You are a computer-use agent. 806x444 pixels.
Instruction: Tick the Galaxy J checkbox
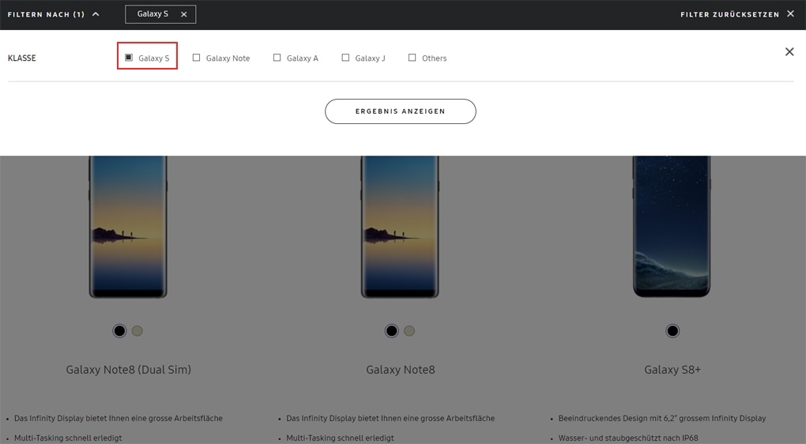click(x=345, y=58)
